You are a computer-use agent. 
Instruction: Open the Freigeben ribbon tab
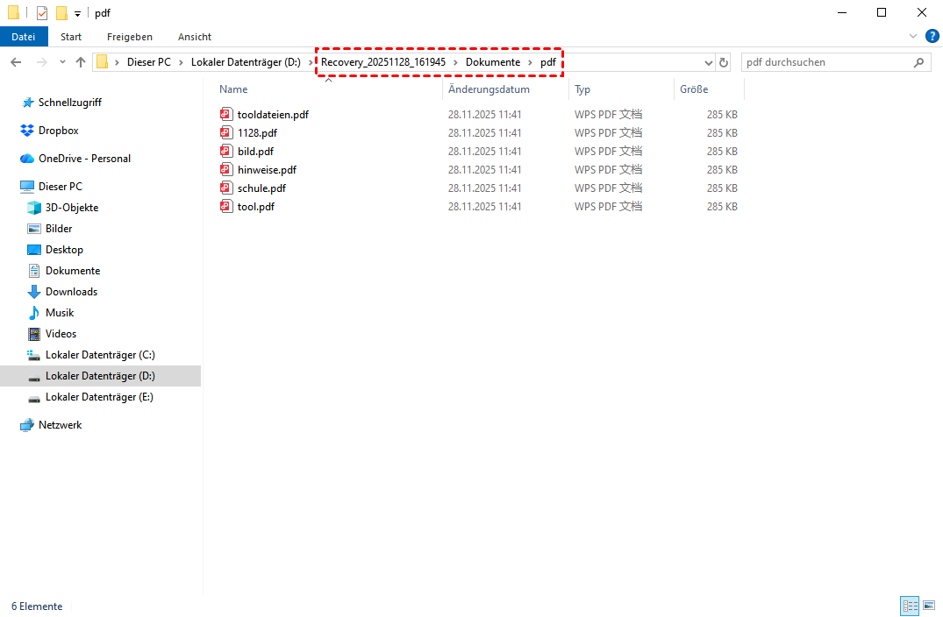pos(129,37)
